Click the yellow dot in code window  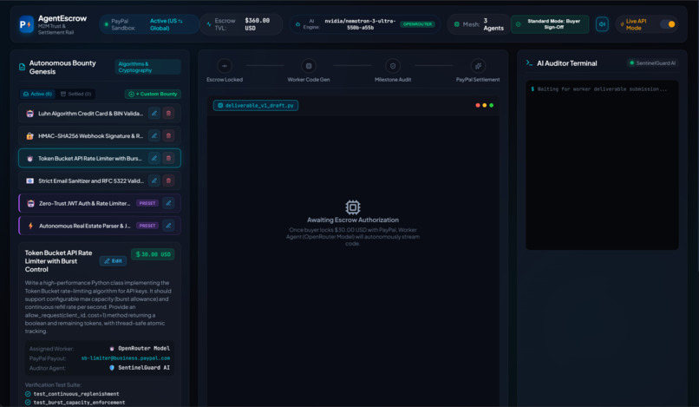485,105
